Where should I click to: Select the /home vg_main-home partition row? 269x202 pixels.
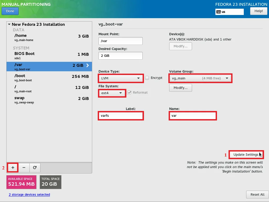[x=49, y=38]
